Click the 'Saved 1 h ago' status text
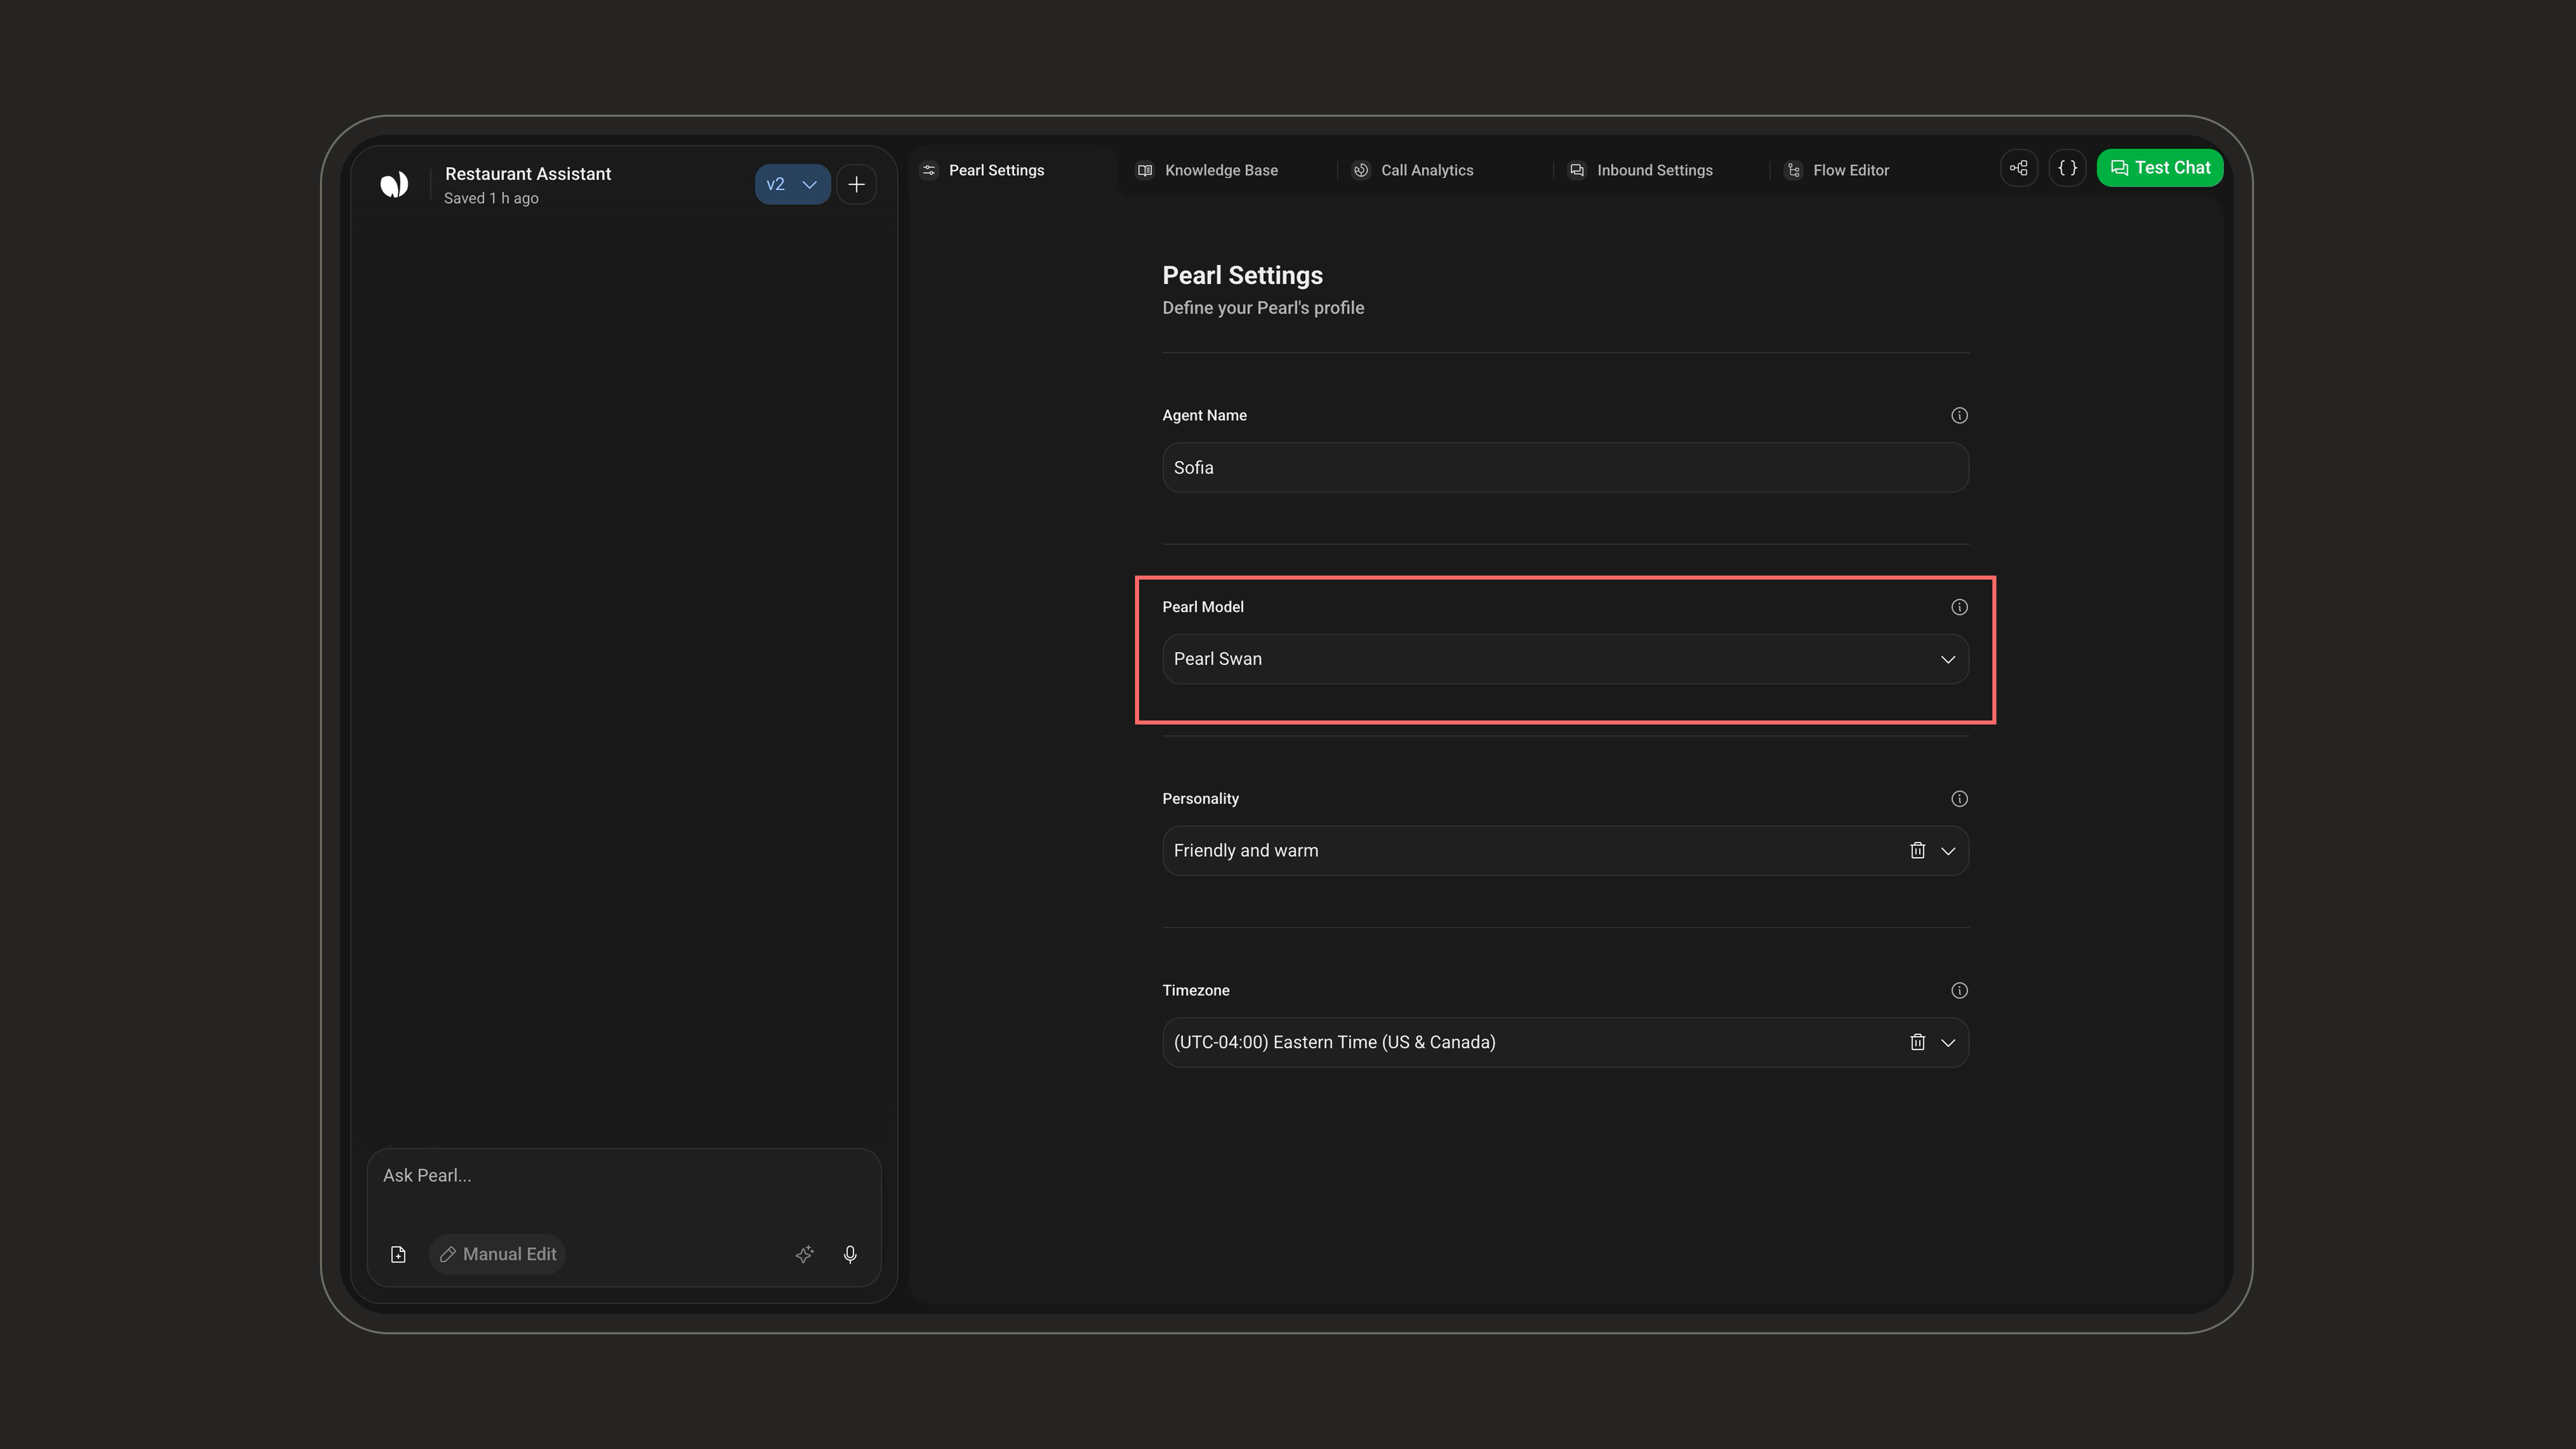 [491, 198]
